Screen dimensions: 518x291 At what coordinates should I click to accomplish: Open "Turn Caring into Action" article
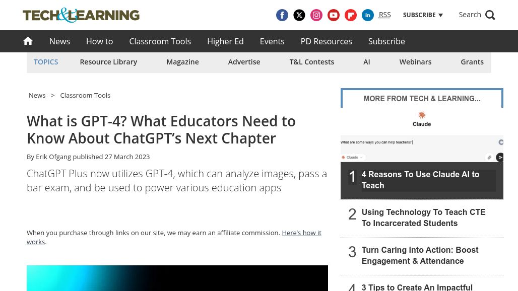coord(420,256)
